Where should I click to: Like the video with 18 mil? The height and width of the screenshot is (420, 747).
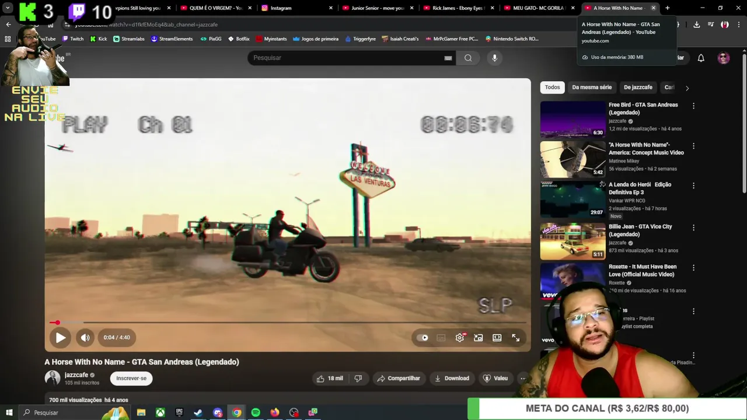pos(330,379)
